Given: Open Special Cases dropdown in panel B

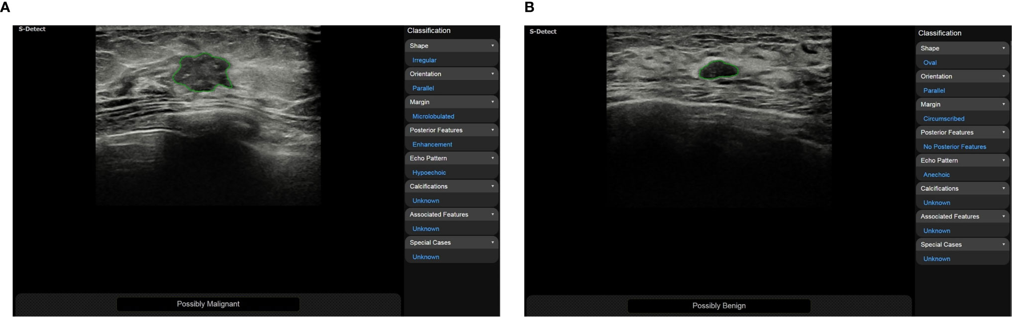Looking at the screenshot, I should 962,245.
